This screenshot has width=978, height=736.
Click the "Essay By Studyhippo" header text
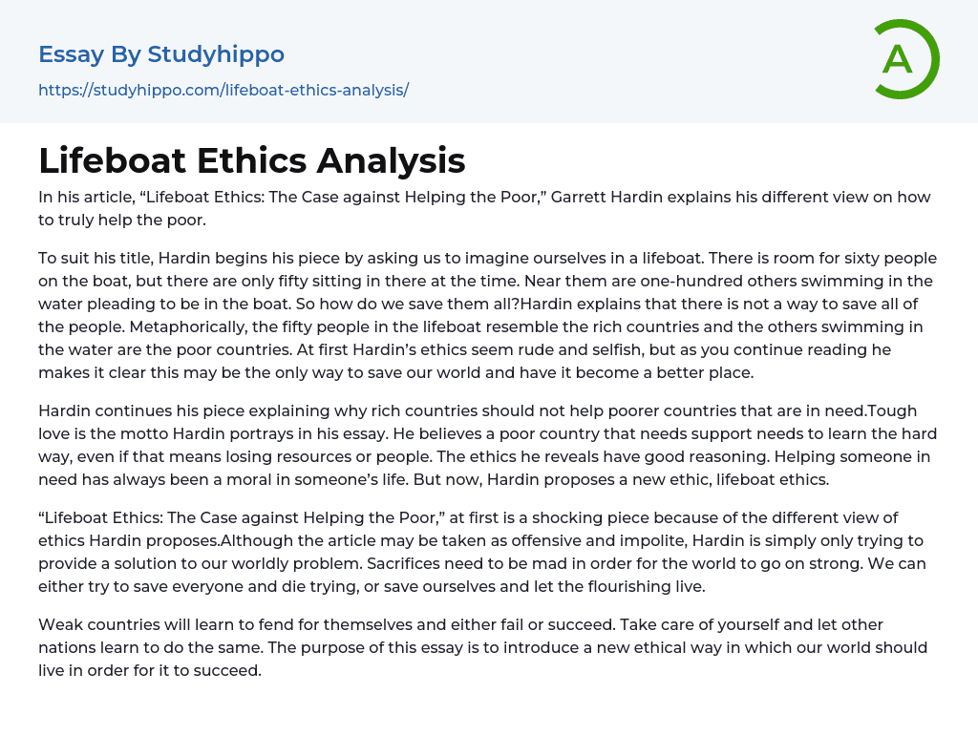coord(161,54)
